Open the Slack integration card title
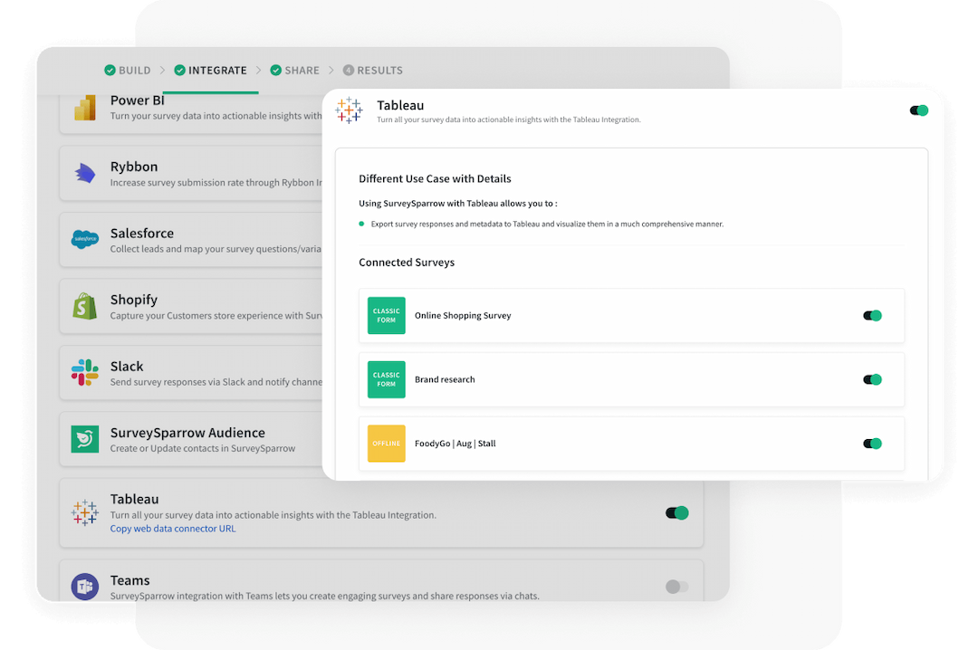Image resolution: width=978 pixels, height=650 pixels. pyautogui.click(x=127, y=366)
